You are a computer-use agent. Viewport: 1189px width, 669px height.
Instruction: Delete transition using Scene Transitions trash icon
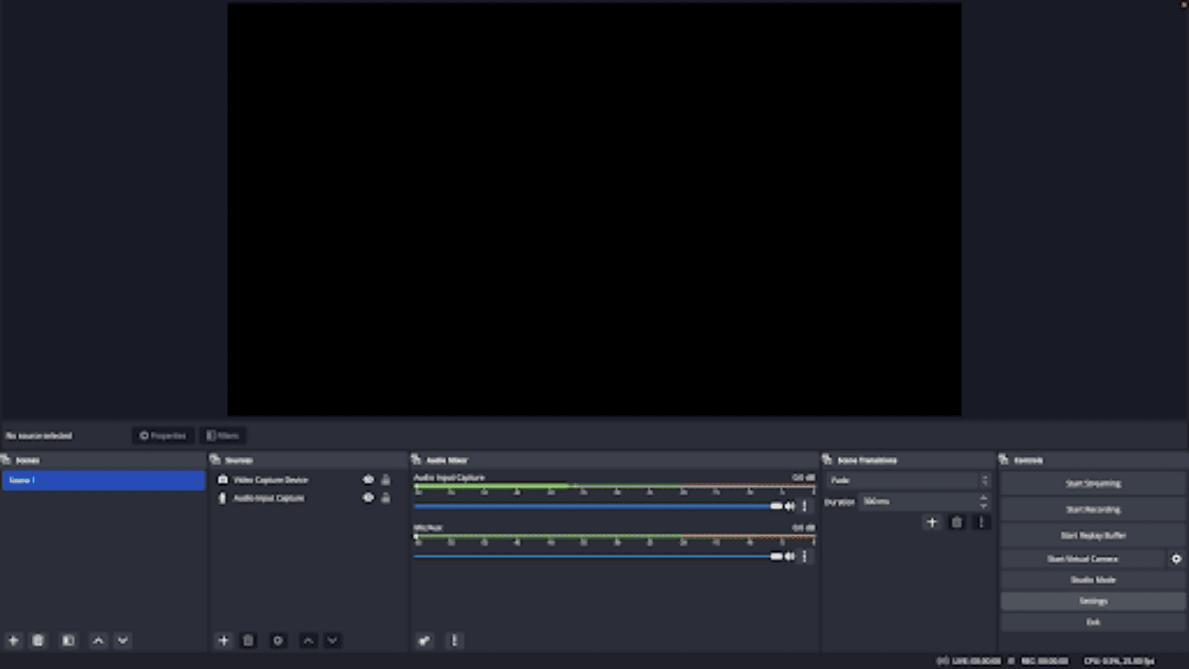pos(957,522)
